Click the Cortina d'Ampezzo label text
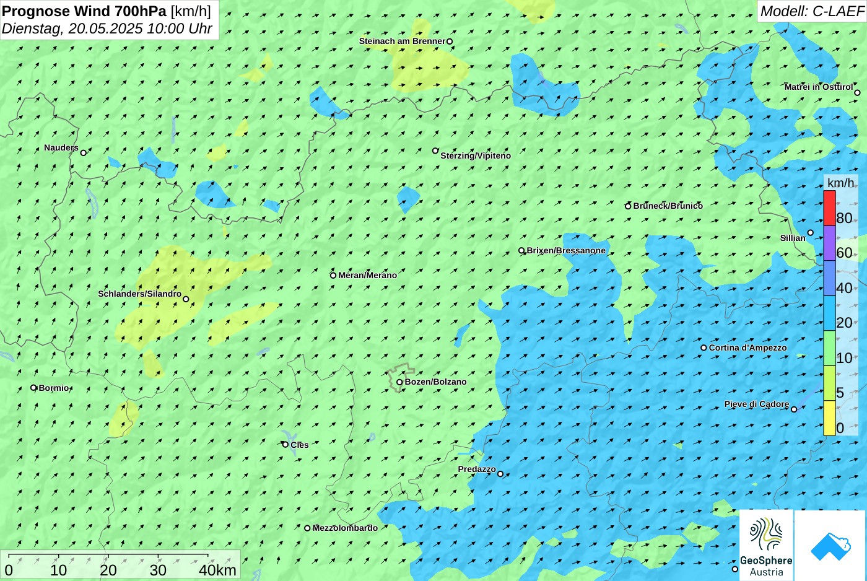867x581 pixels. (x=747, y=347)
